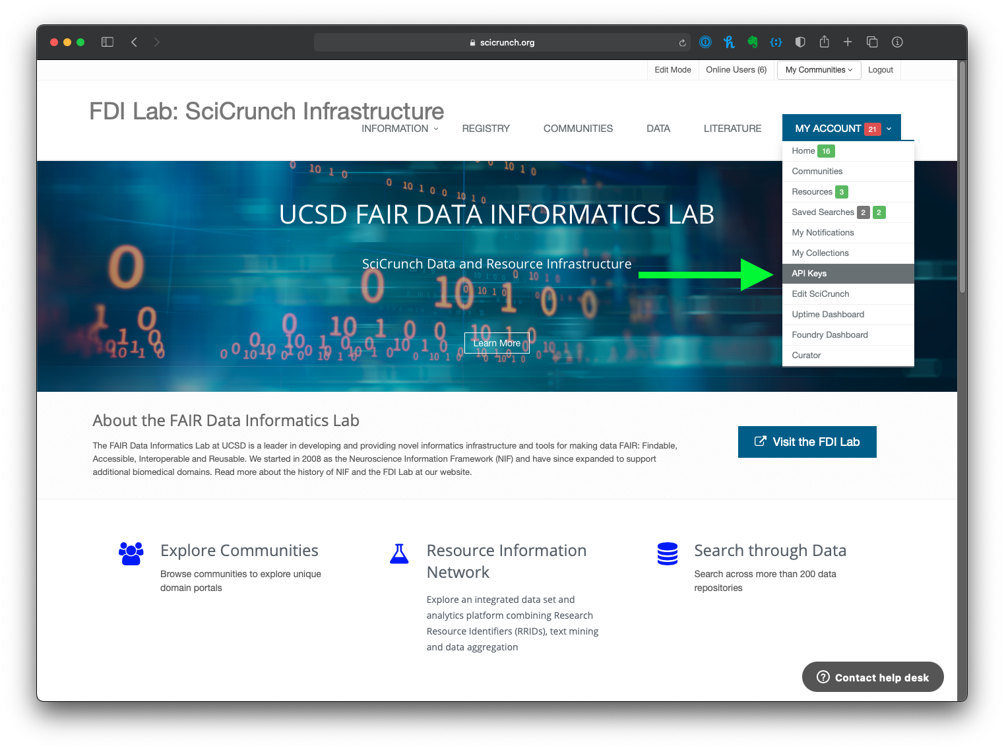Open Uptime Dashboard menu item
This screenshot has height=750, width=1004.
click(x=827, y=315)
